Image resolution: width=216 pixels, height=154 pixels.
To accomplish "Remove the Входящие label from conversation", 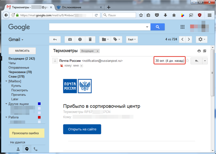I will click(x=98, y=51).
